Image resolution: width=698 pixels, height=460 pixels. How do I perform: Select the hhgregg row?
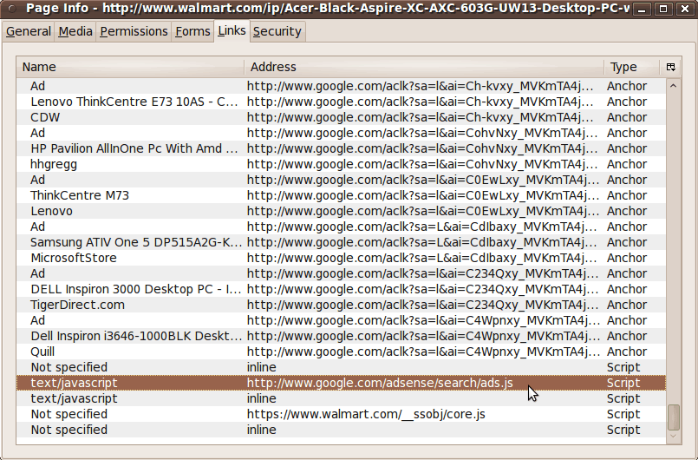pos(341,164)
